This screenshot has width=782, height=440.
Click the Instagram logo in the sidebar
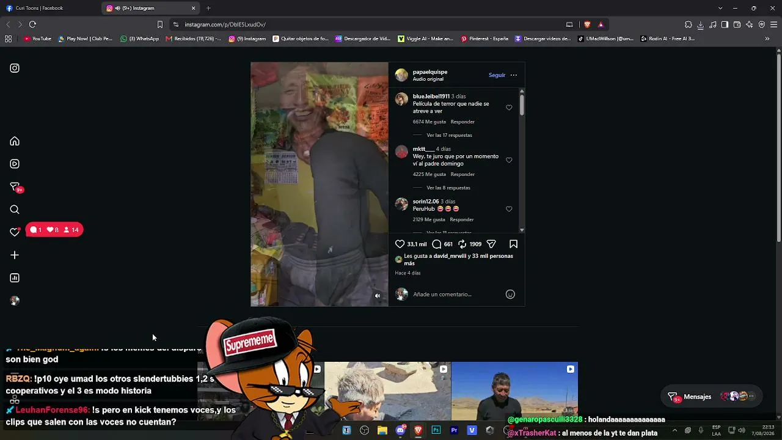pyautogui.click(x=15, y=68)
